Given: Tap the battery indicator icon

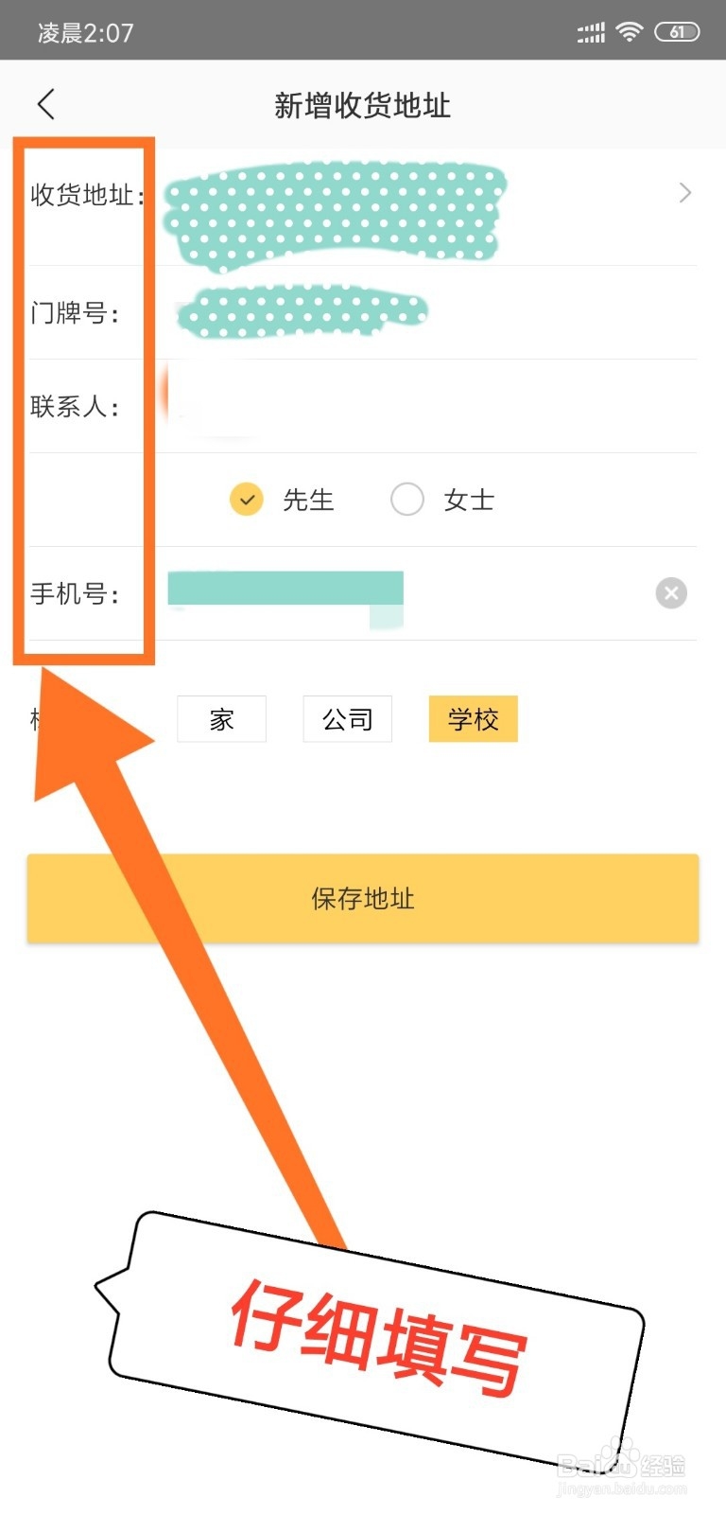Looking at the screenshot, I should click(677, 31).
